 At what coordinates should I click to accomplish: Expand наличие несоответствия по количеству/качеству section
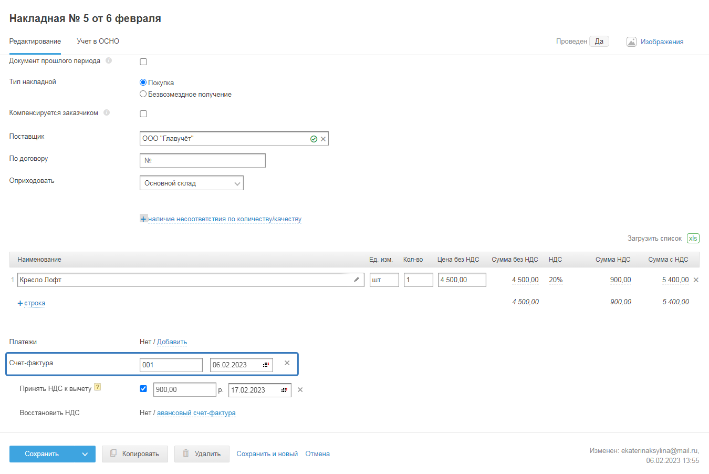pyautogui.click(x=224, y=219)
